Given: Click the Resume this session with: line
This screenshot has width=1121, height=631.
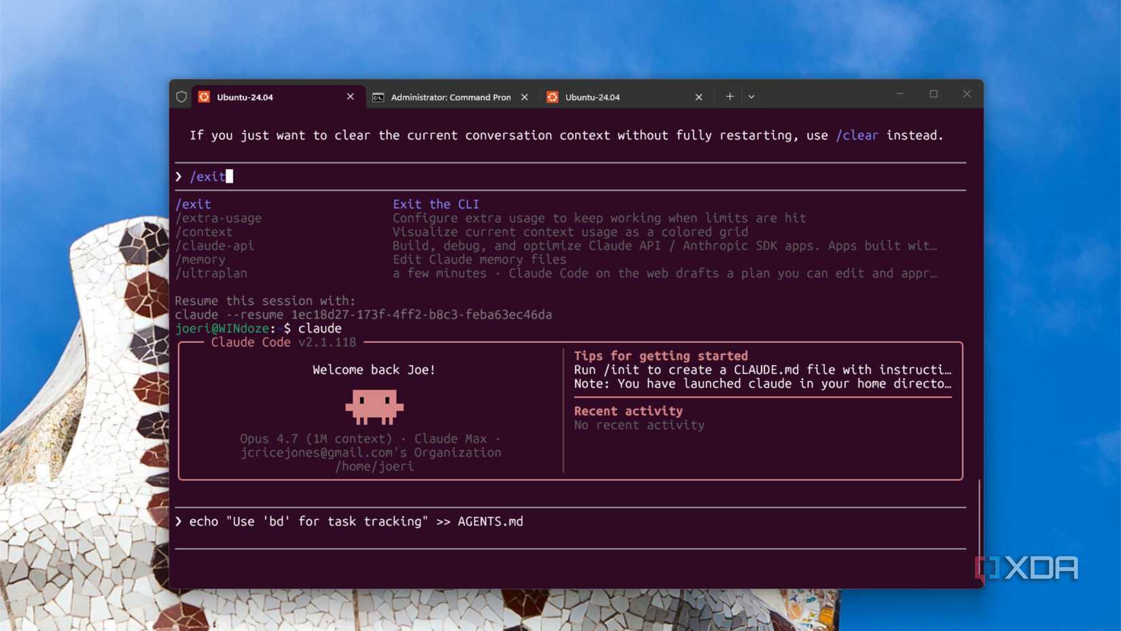Looking at the screenshot, I should (x=265, y=301).
